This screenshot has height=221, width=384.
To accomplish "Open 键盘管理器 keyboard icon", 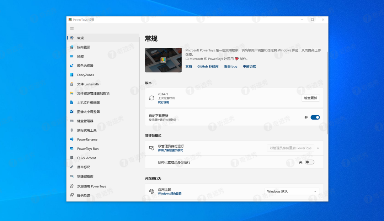I will click(x=71, y=121).
